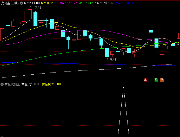Screen dimensions: 180x137
Task: Click the red 涨 marker icon
Action: 145,80
